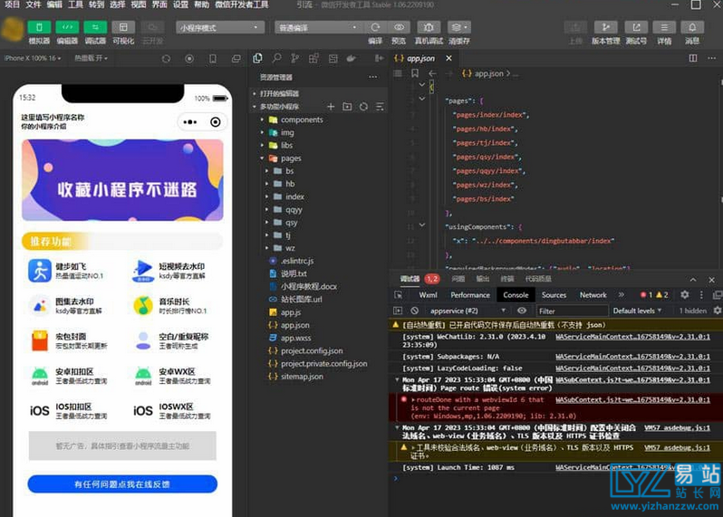Click the preview (预览) eye icon
Screen dimensions: 723x517
tap(399, 27)
